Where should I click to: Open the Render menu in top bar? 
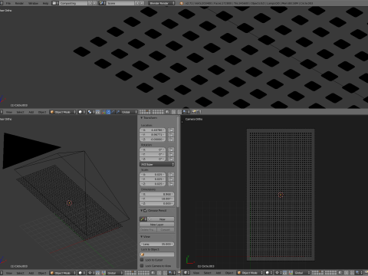tap(19, 3)
